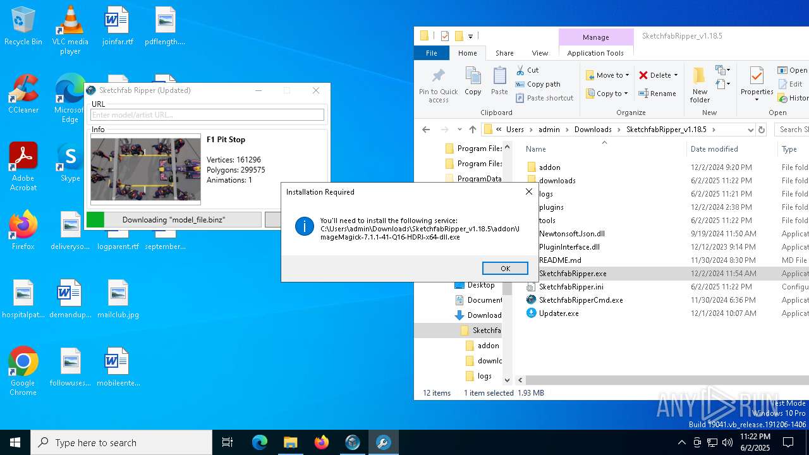This screenshot has height=455, width=809.
Task: Open the recent locations dropdown arrow
Action: tap(459, 130)
